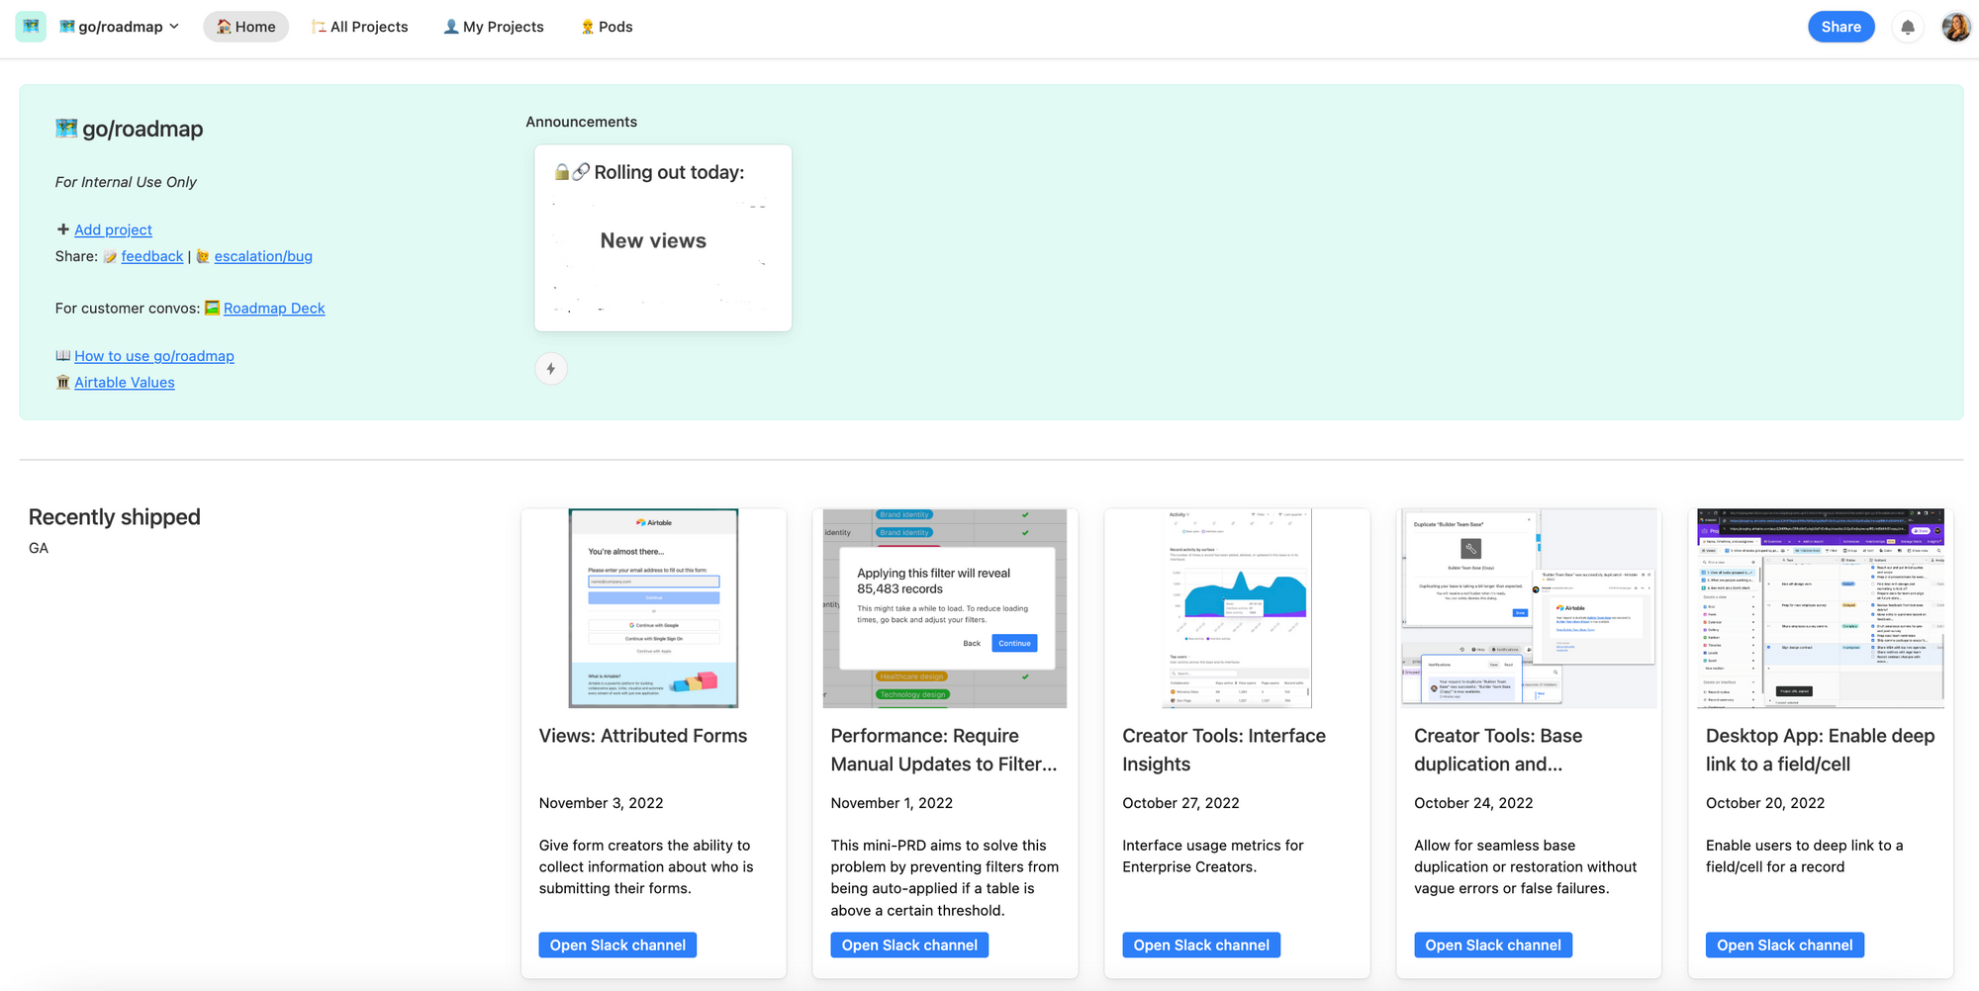Open the go/roadmap interface dropdown
The width and height of the screenshot is (1979, 991).
coord(120,27)
